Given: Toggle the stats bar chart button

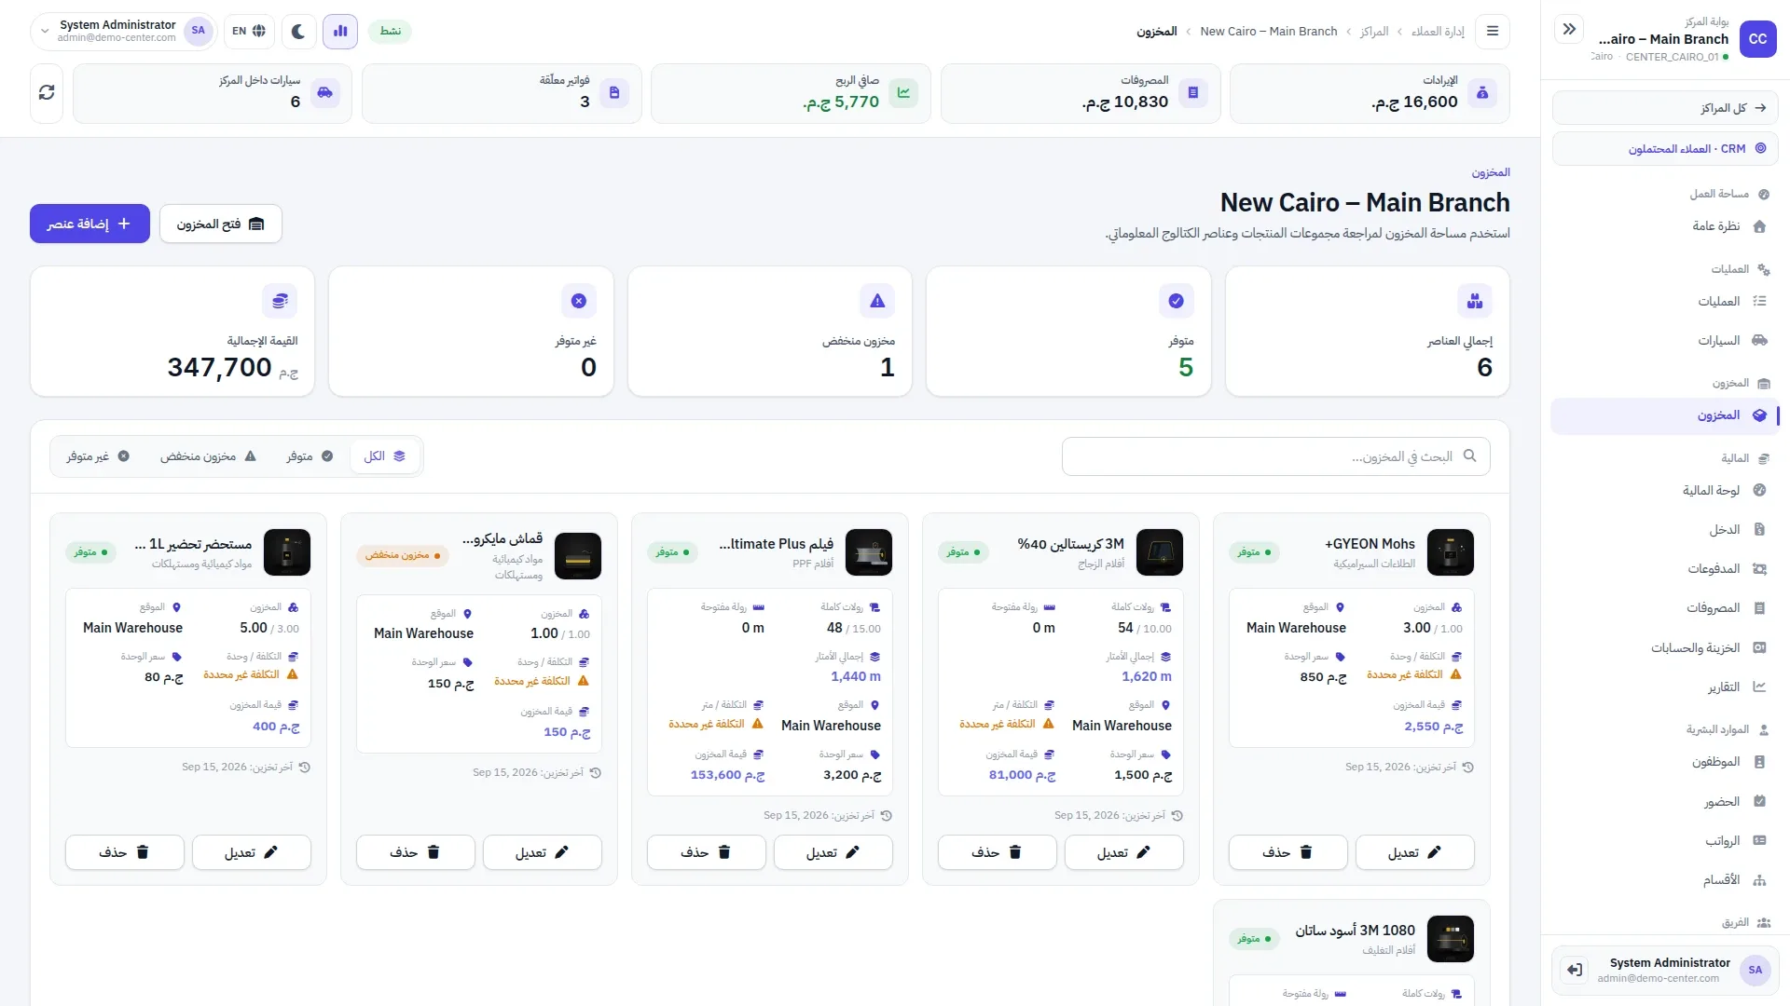Looking at the screenshot, I should coord(340,32).
